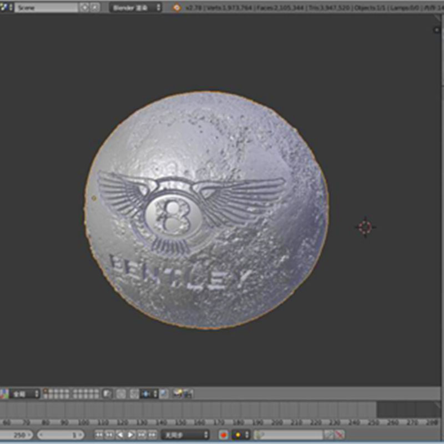Click the Tris count in the info header
The width and height of the screenshot is (444, 444).
pos(329,8)
